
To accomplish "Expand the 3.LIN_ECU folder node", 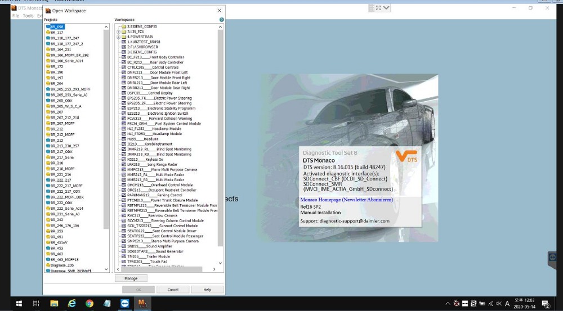I will pyautogui.click(x=118, y=32).
